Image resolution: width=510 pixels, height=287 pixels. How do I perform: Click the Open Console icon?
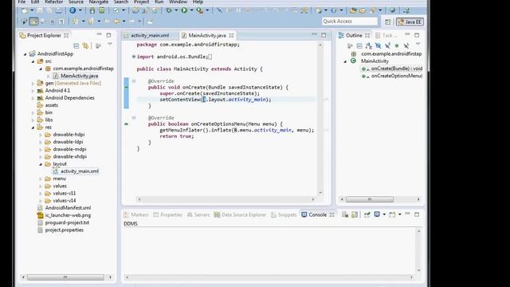tap(392, 214)
